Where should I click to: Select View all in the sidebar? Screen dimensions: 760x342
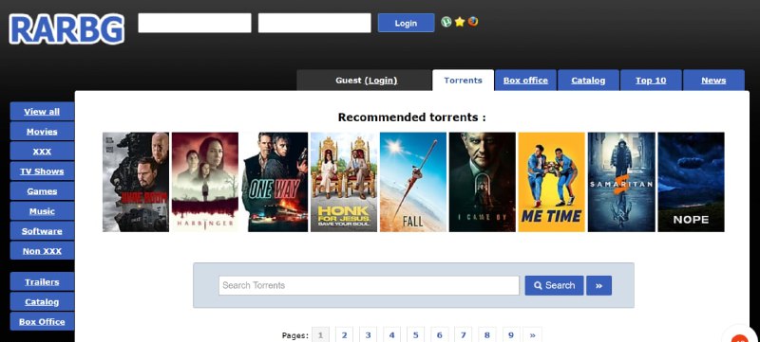(x=42, y=111)
